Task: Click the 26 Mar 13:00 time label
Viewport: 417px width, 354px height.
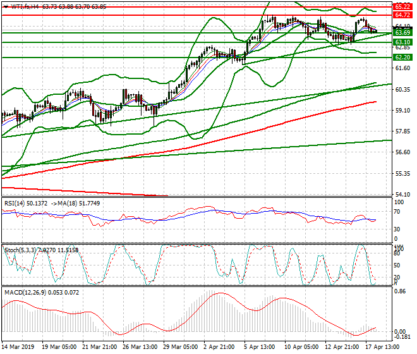Action: pyautogui.click(x=140, y=347)
